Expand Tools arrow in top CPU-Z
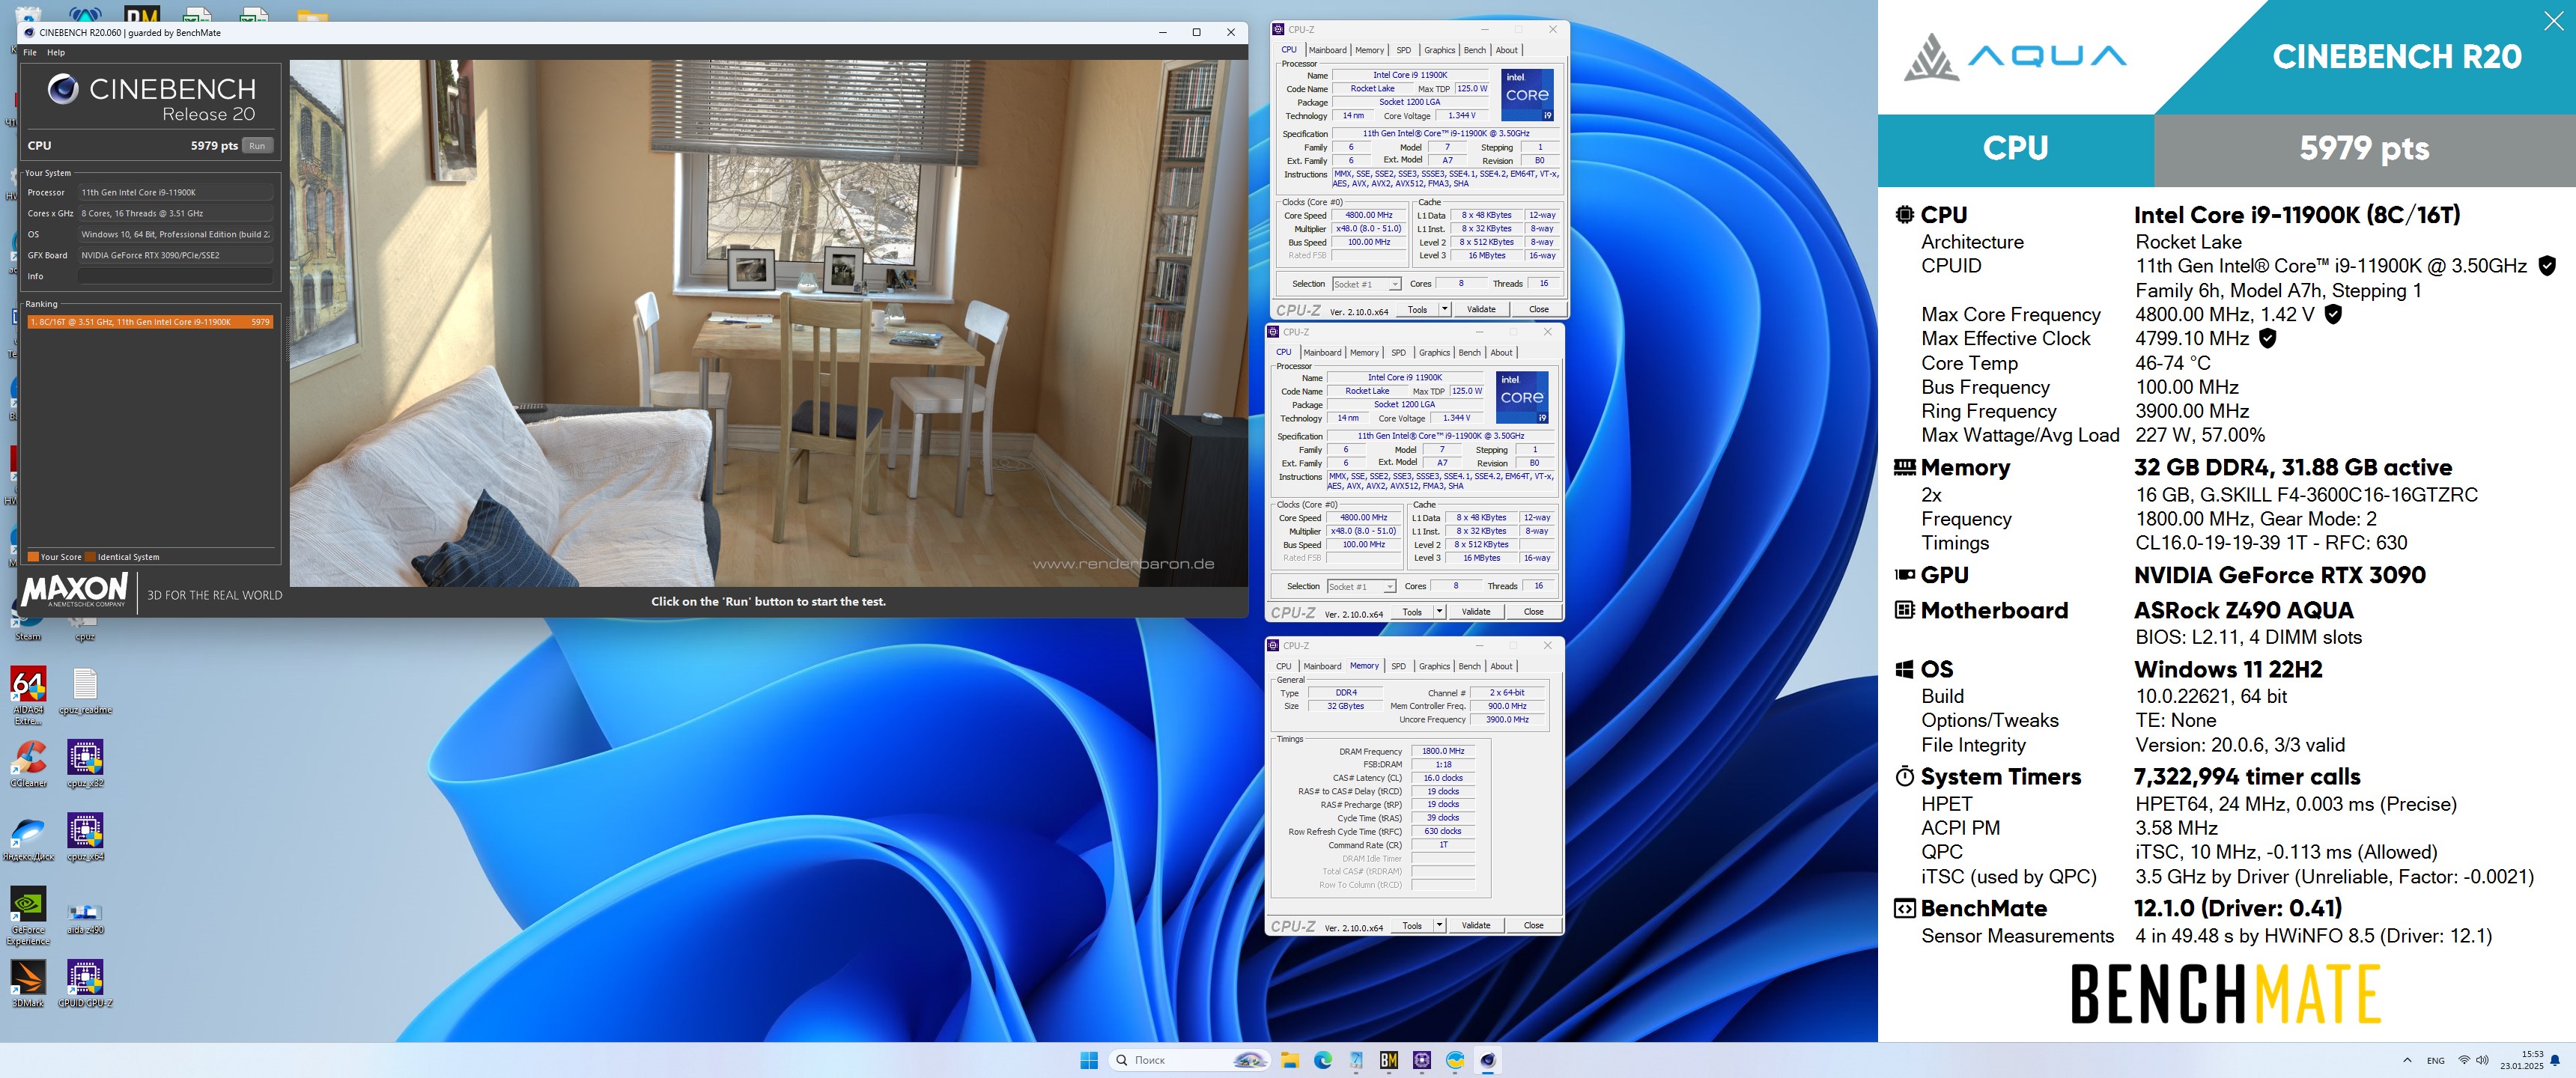This screenshot has height=1078, width=2576. pyautogui.click(x=1444, y=310)
